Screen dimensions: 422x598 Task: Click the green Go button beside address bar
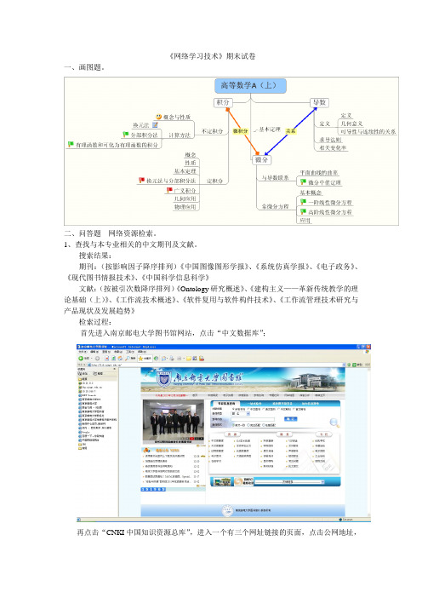point(353,365)
